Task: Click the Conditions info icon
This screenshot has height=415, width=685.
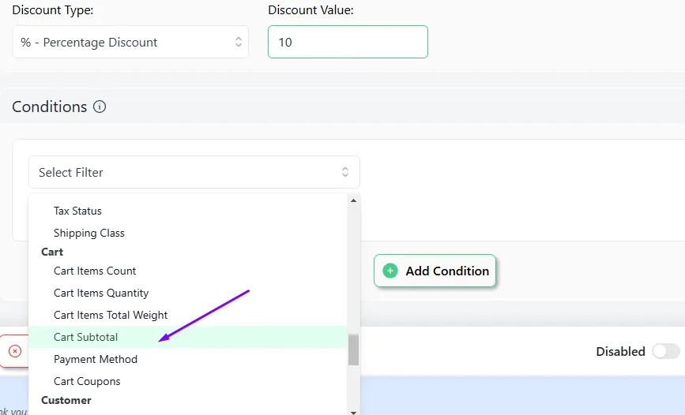Action: (x=100, y=107)
